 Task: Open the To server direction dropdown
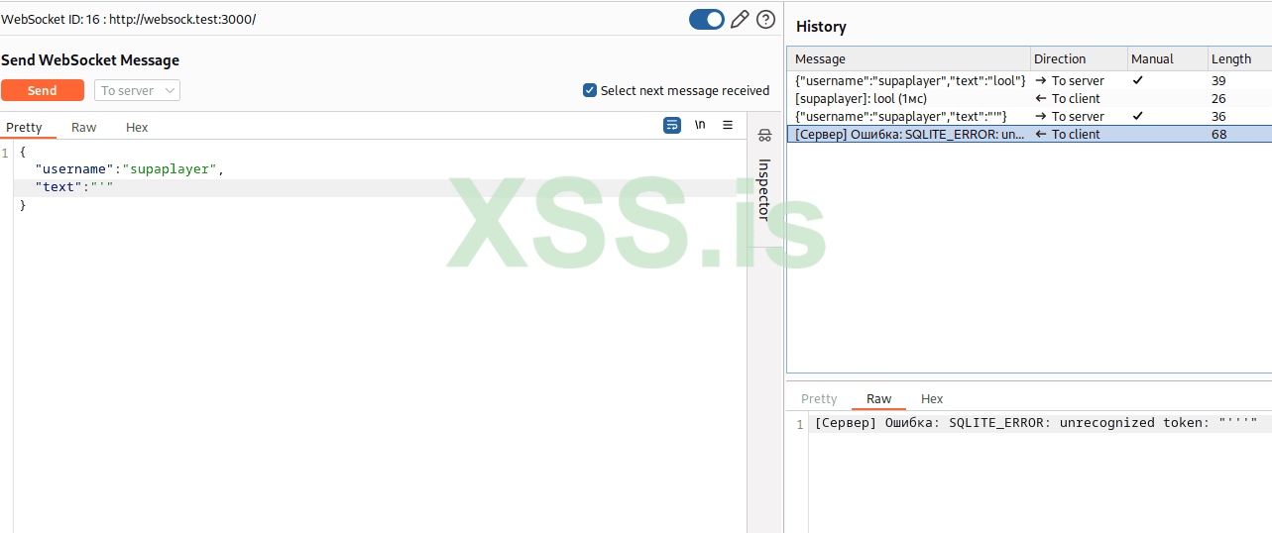coord(138,90)
